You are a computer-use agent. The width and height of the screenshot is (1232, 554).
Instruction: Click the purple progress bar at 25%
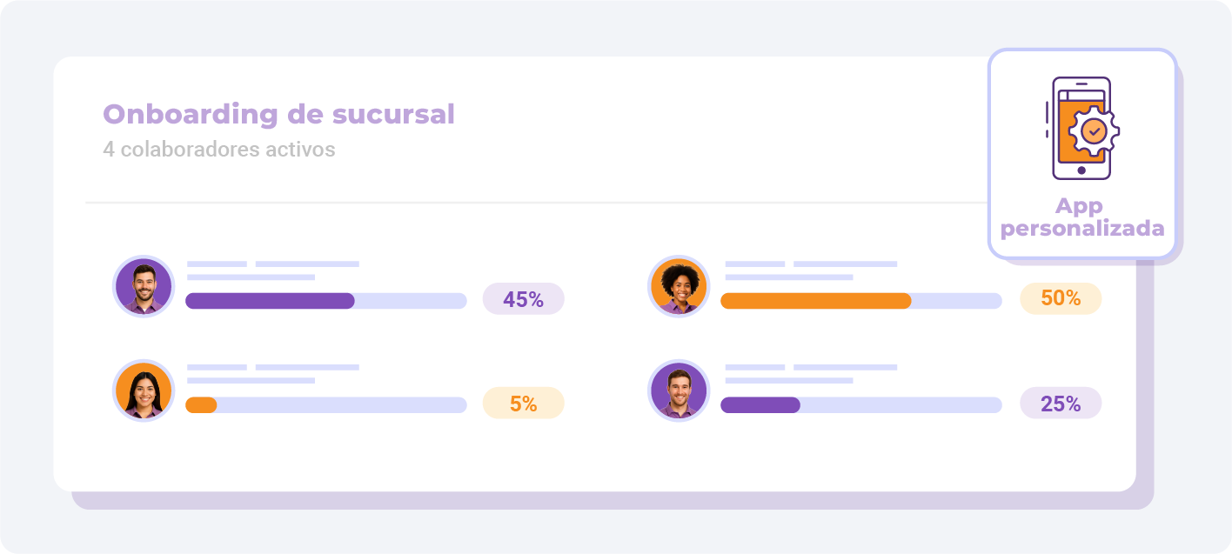[861, 405]
